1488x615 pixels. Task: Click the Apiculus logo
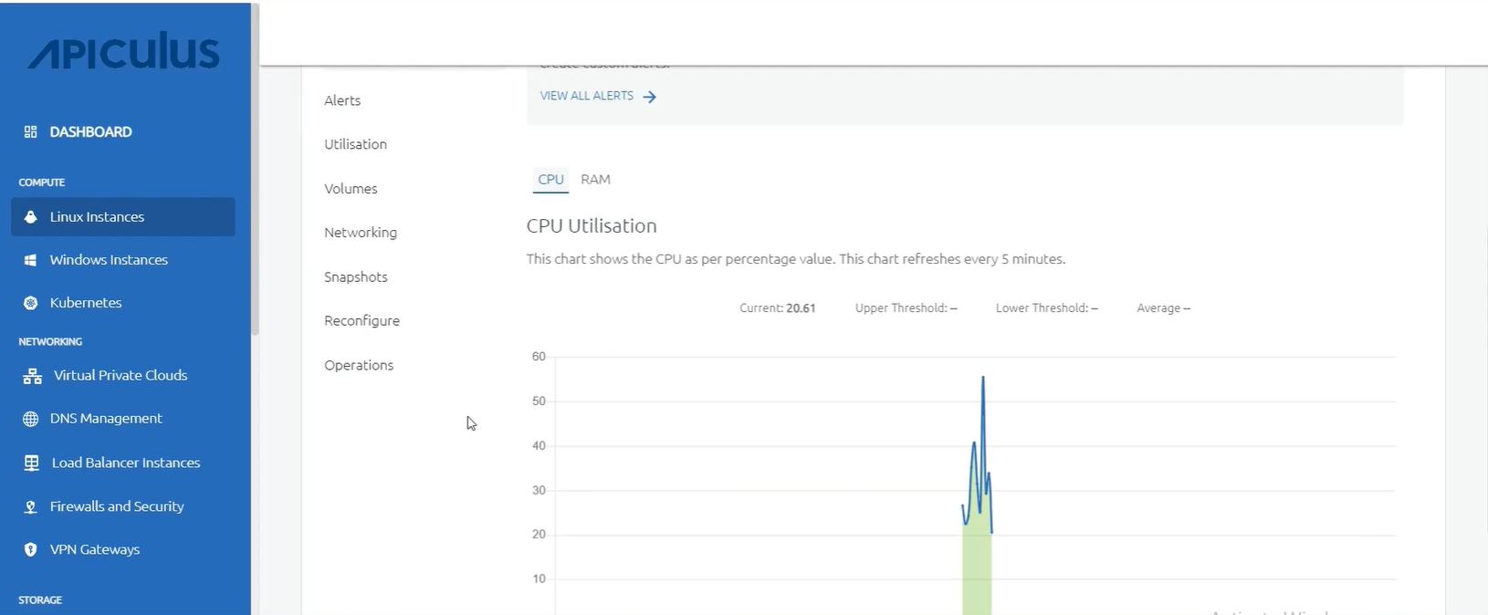pyautogui.click(x=124, y=52)
